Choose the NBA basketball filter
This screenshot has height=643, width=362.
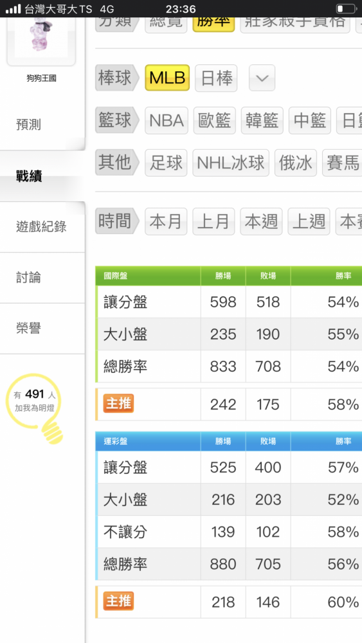tap(167, 121)
